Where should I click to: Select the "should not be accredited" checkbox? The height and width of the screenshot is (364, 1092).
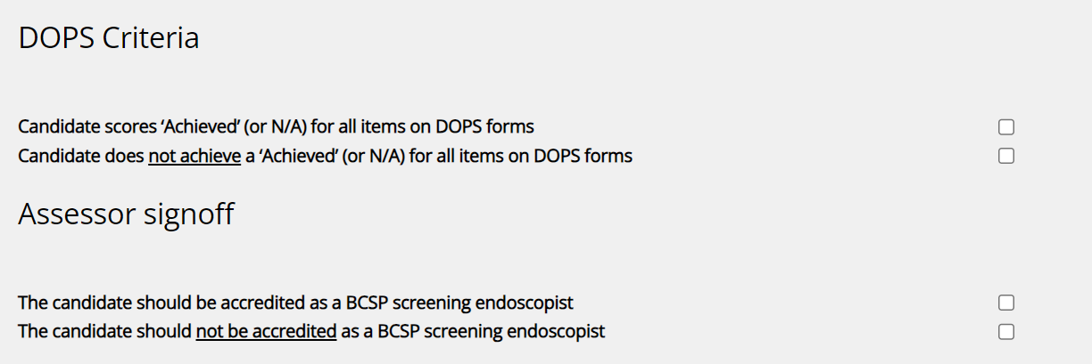coord(1006,332)
